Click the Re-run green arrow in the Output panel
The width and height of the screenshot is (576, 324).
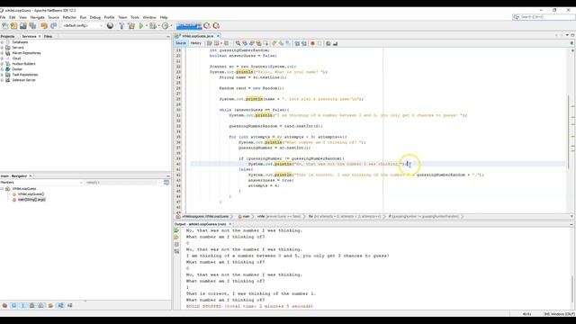click(176, 230)
